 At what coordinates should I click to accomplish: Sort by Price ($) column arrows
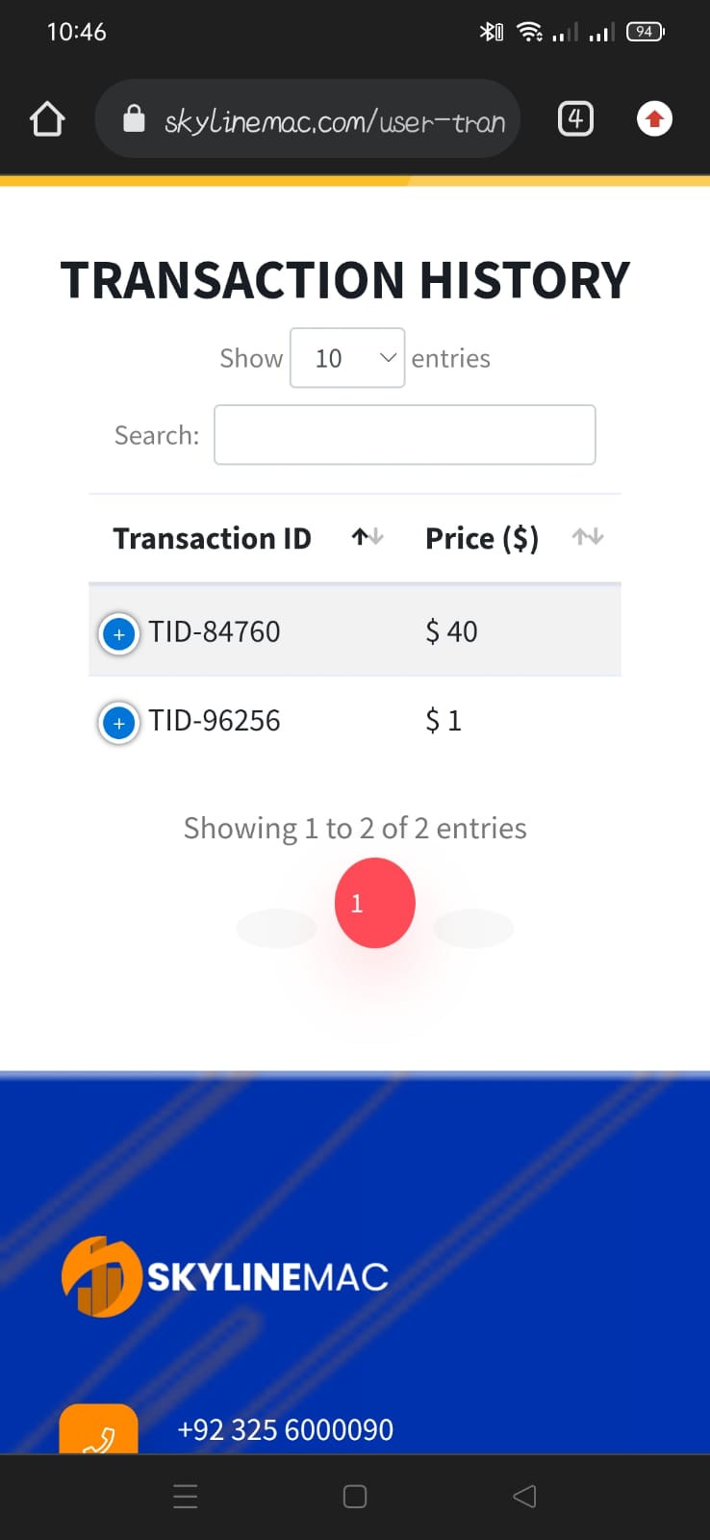point(588,537)
